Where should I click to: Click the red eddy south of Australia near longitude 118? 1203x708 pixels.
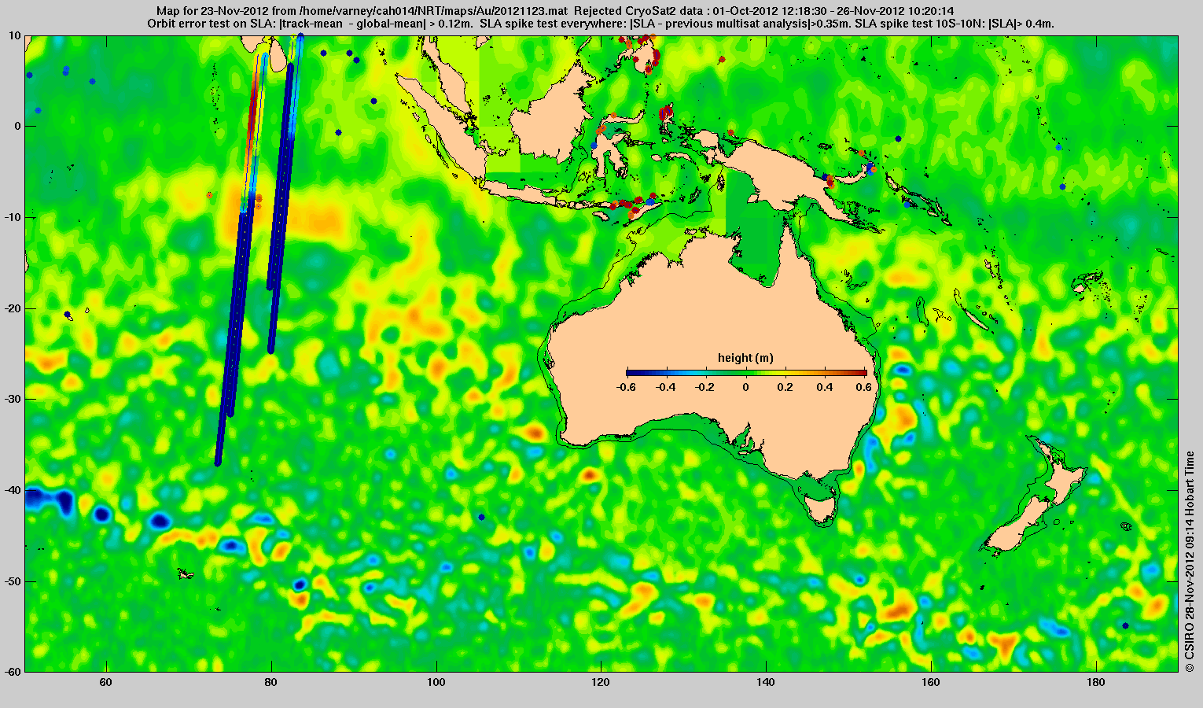[590, 474]
